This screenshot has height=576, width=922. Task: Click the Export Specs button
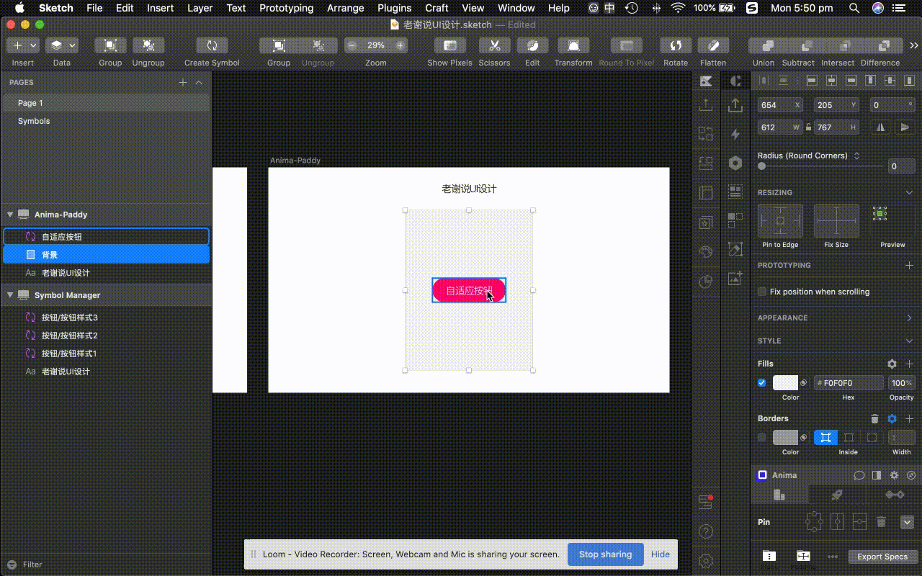click(x=882, y=557)
